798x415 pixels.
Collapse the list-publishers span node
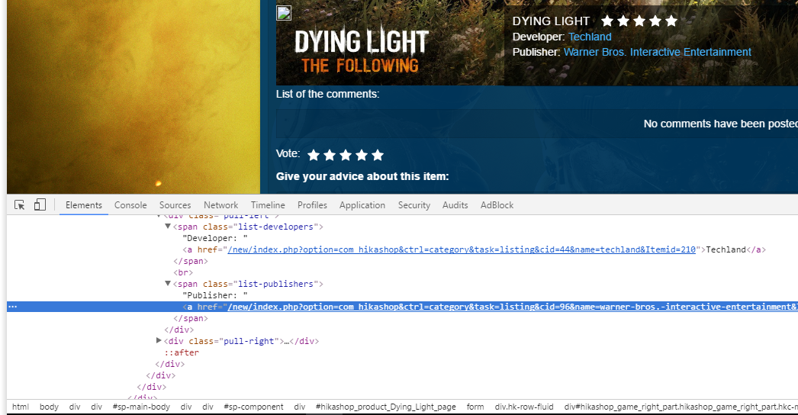click(x=169, y=284)
